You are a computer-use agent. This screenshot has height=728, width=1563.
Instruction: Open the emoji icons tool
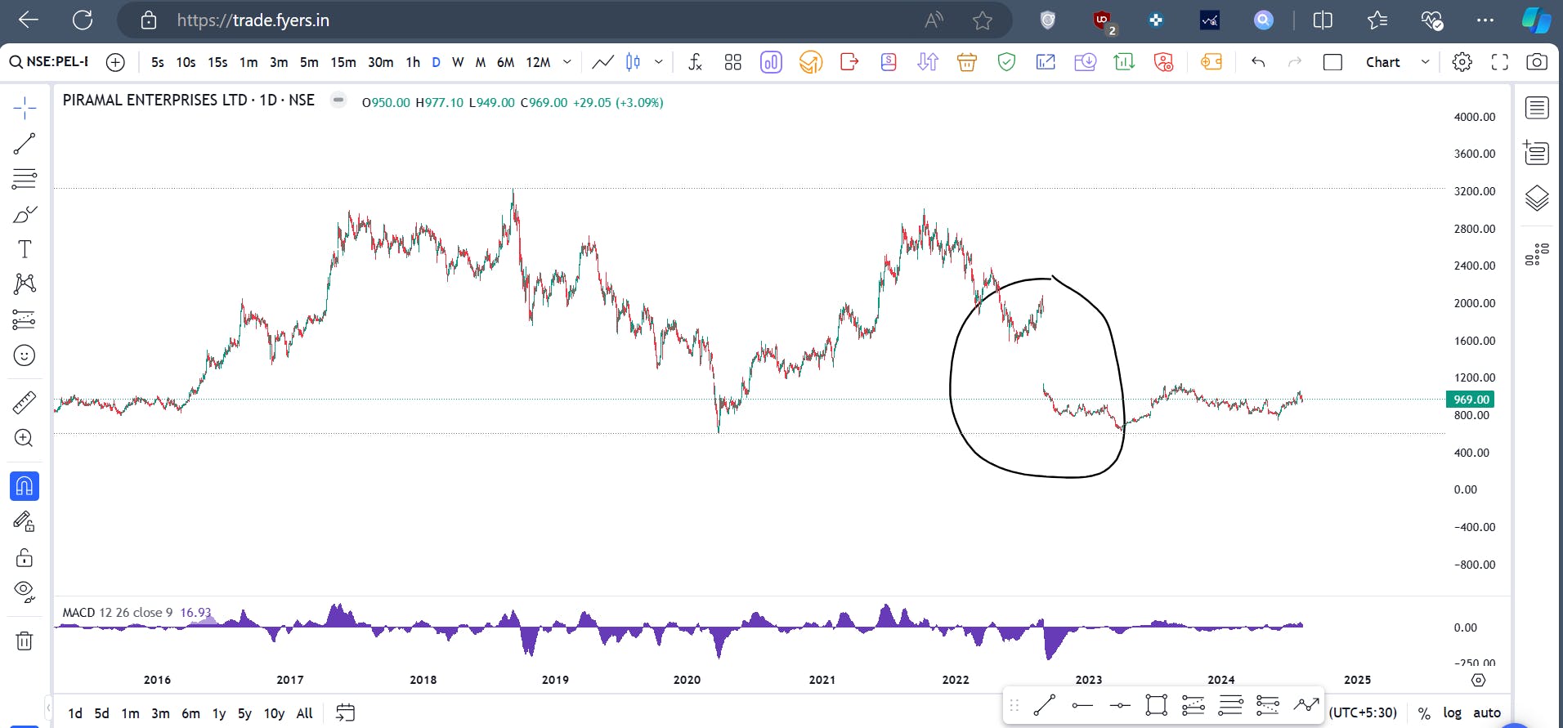(25, 355)
